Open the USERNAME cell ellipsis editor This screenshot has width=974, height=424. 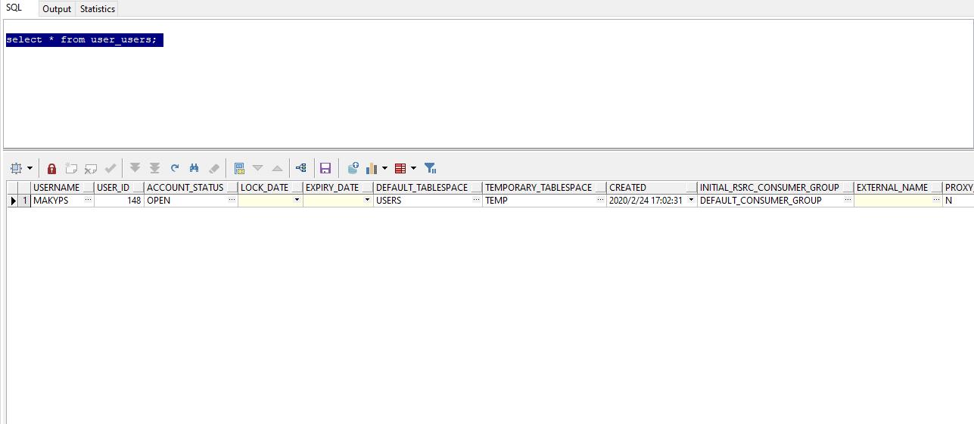[x=88, y=201]
